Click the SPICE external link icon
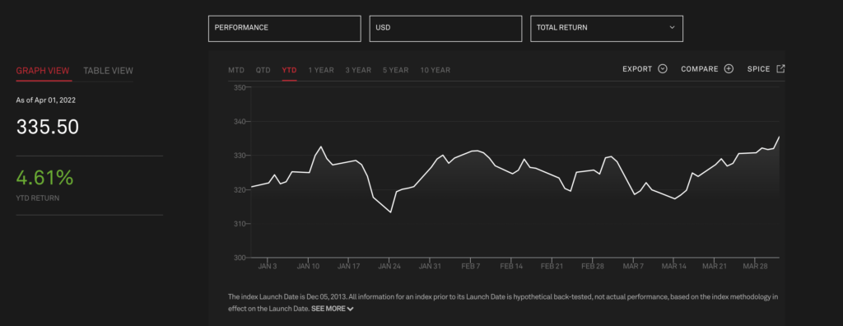The image size is (843, 326). [780, 68]
